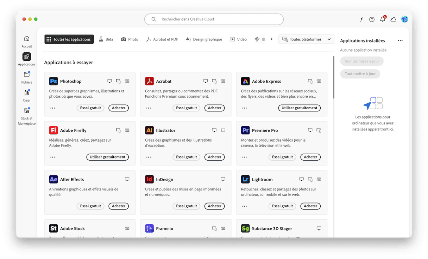Open the notifications bell with the red badge
This screenshot has height=259, width=428.
coord(382,19)
